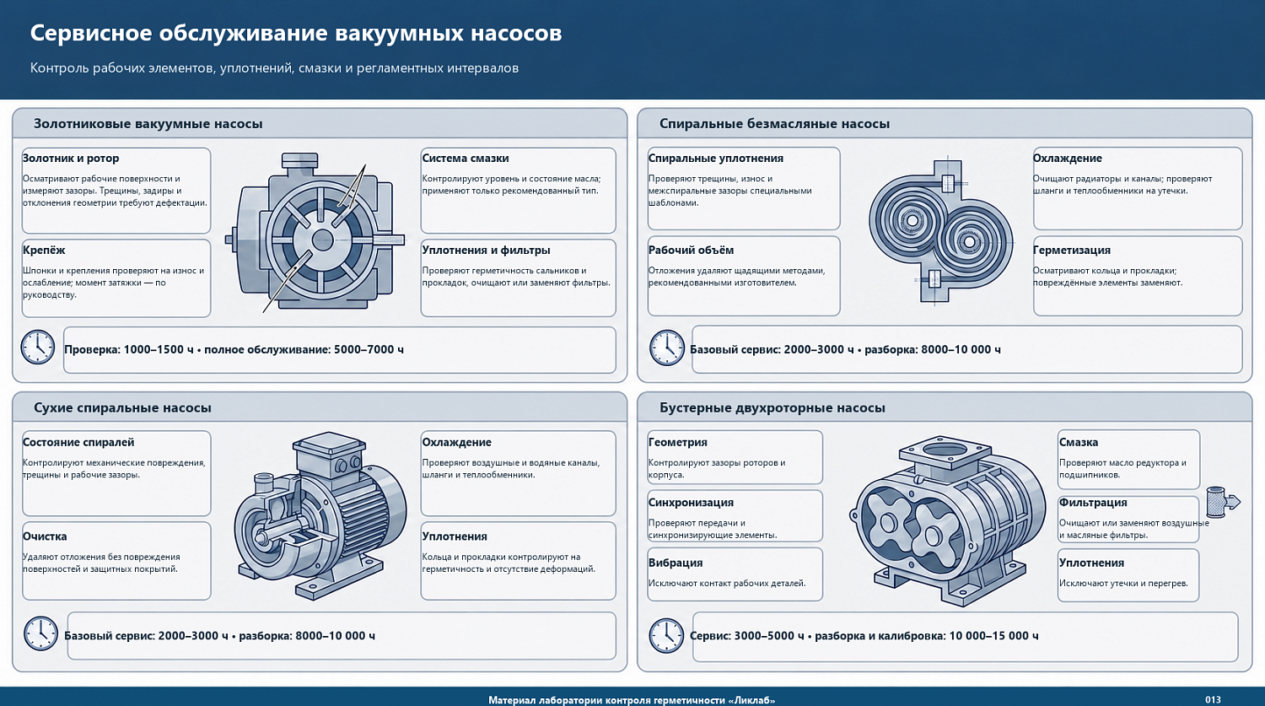Image resolution: width=1265 pixels, height=706 pixels.
Task: Click the clock icon in Бустерные двухроторные насосы panel
Action: (x=666, y=636)
